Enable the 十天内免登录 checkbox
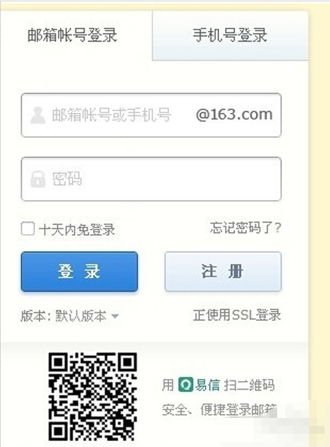The width and height of the screenshot is (330, 447). pyautogui.click(x=28, y=228)
